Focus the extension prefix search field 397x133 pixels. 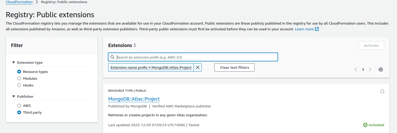point(193,57)
